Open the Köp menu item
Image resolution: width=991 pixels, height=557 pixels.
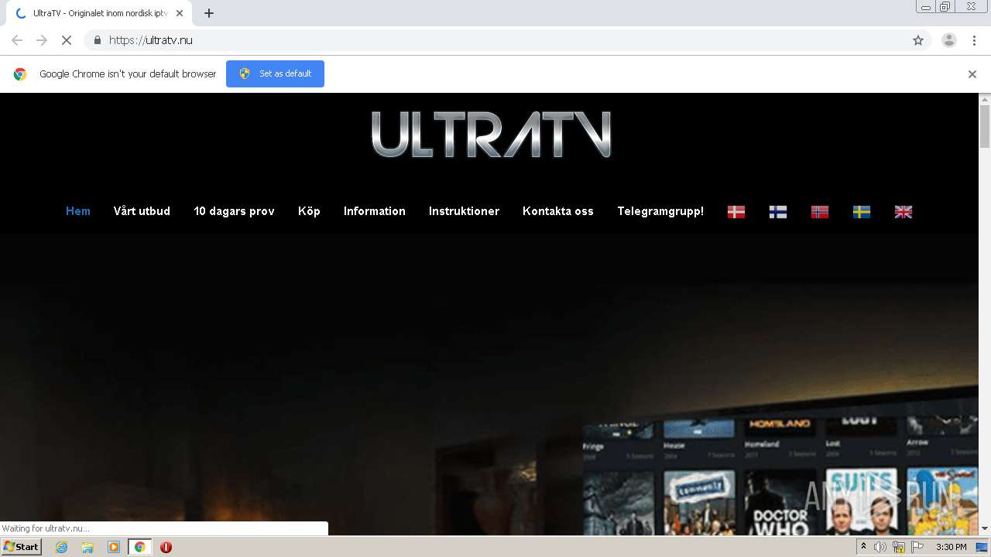point(309,211)
